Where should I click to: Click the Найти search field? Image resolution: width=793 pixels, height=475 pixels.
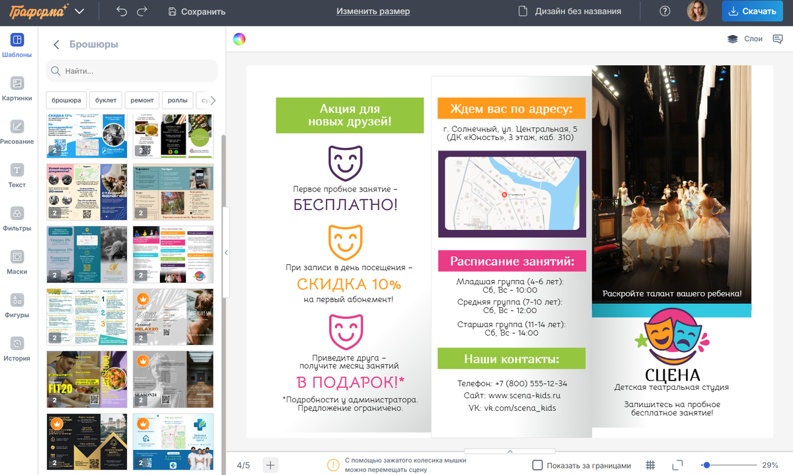(132, 71)
